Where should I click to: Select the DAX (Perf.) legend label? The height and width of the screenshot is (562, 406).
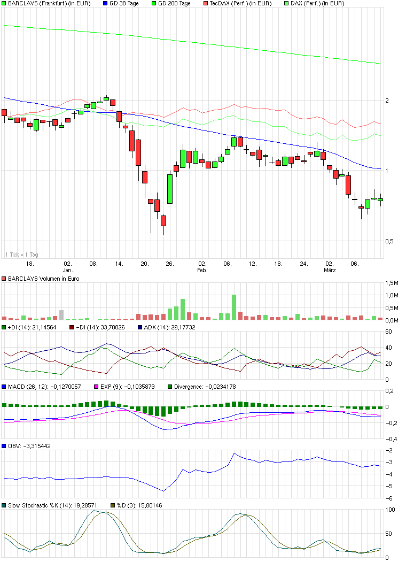click(x=317, y=3)
